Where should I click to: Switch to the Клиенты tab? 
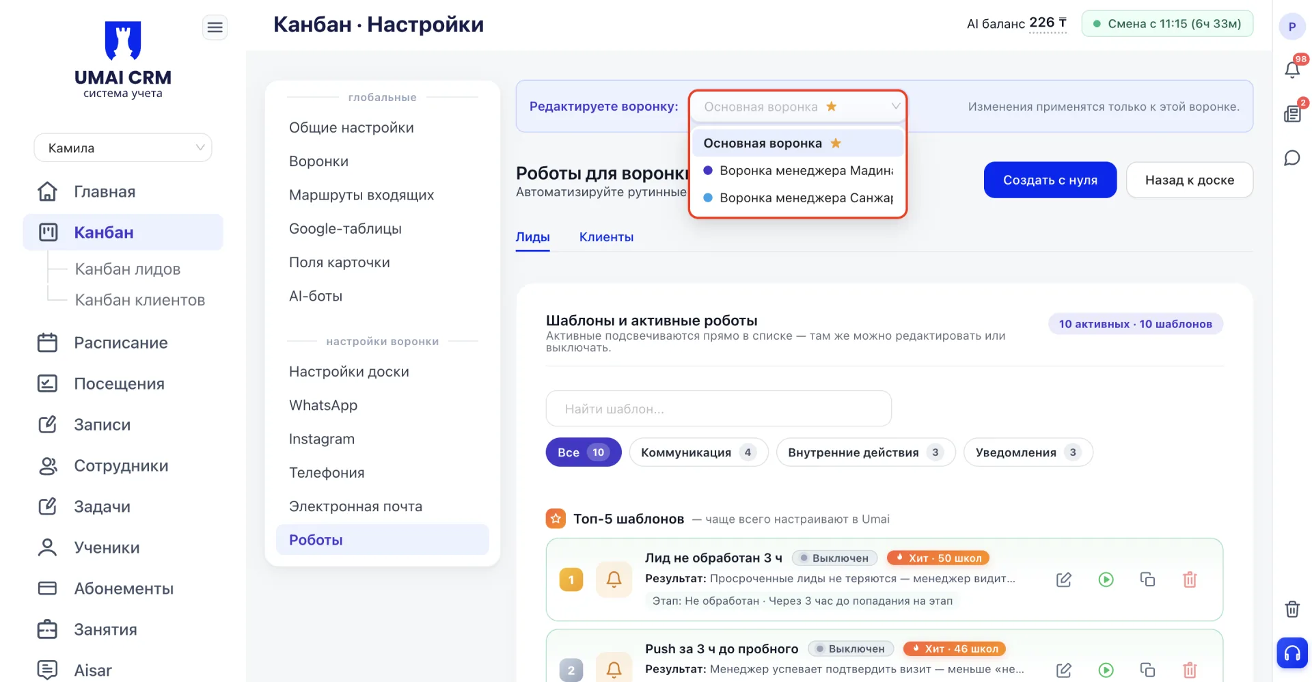pos(606,237)
